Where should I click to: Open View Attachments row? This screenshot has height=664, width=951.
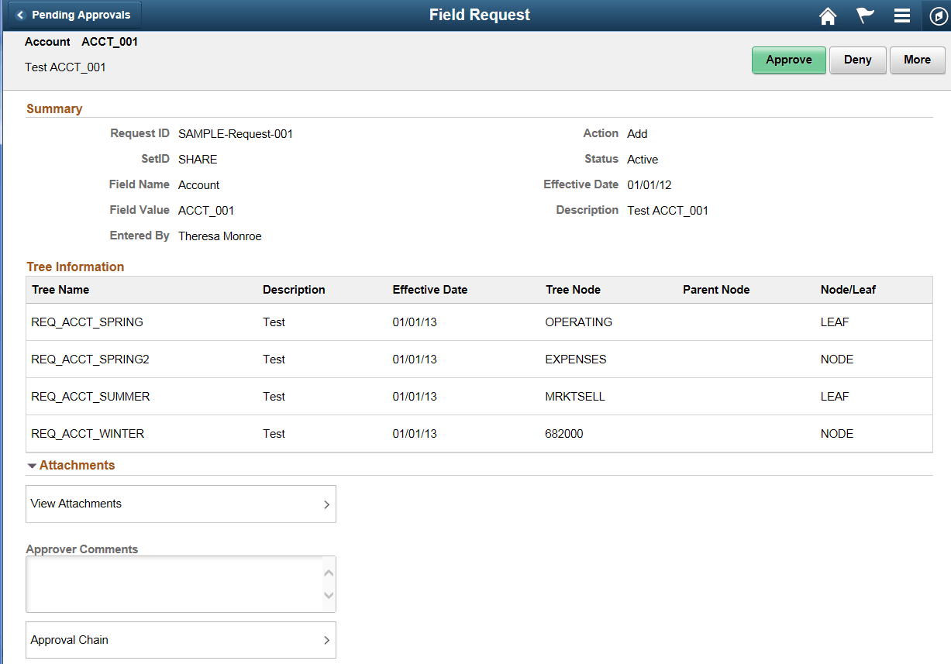pyautogui.click(x=181, y=504)
